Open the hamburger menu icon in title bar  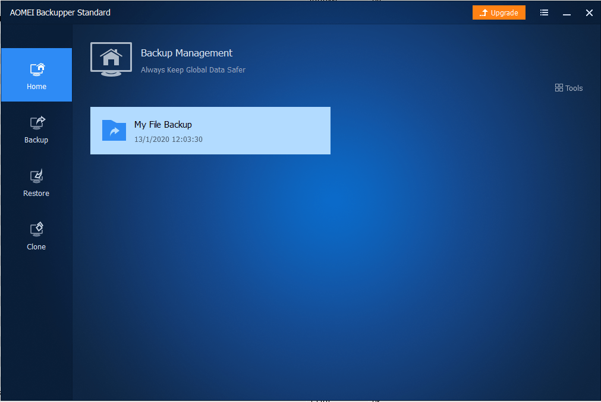[x=544, y=12]
